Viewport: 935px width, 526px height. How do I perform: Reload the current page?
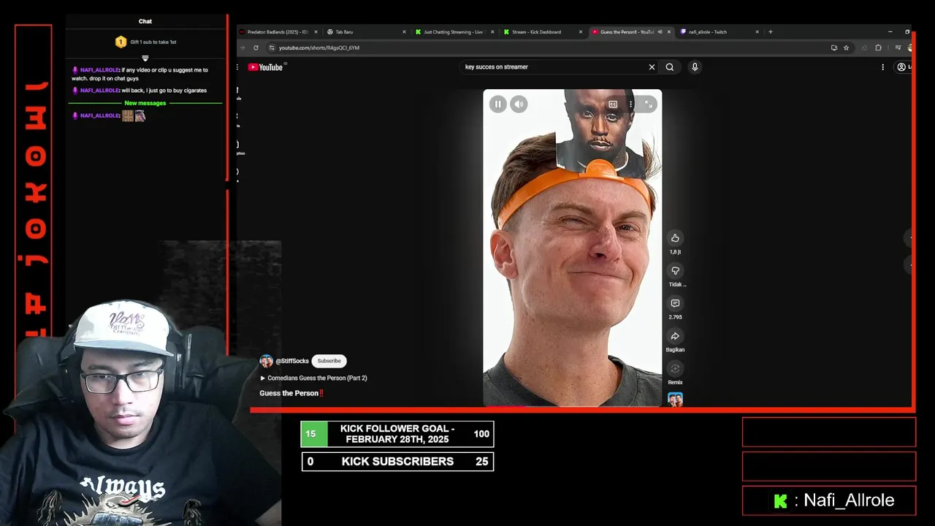256,47
